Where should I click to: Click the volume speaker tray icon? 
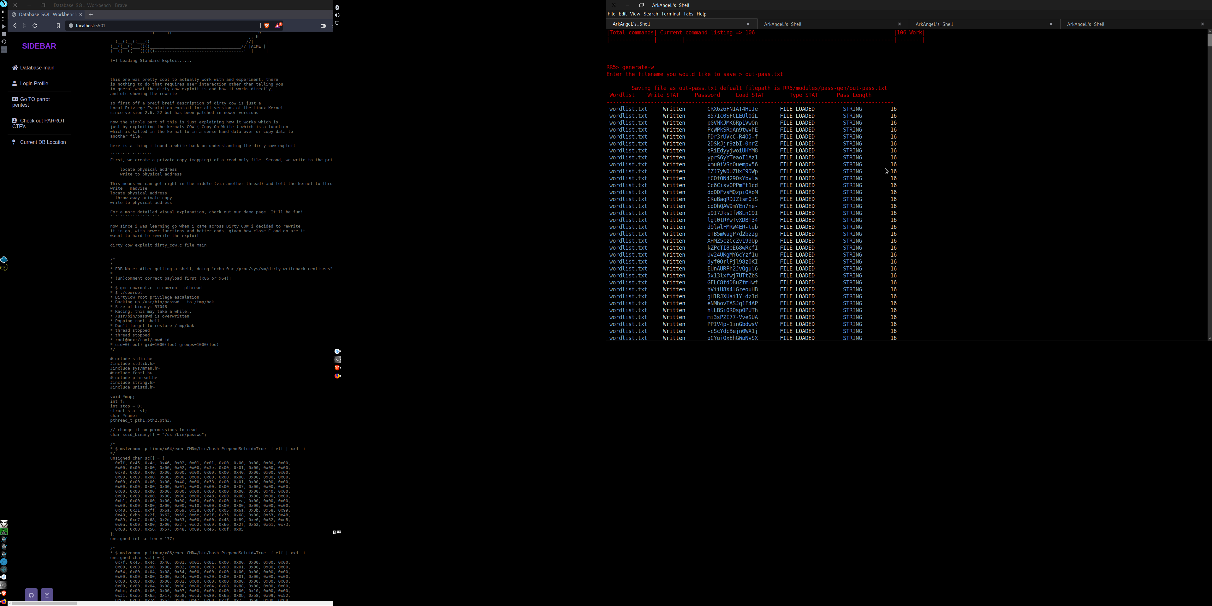click(x=337, y=15)
